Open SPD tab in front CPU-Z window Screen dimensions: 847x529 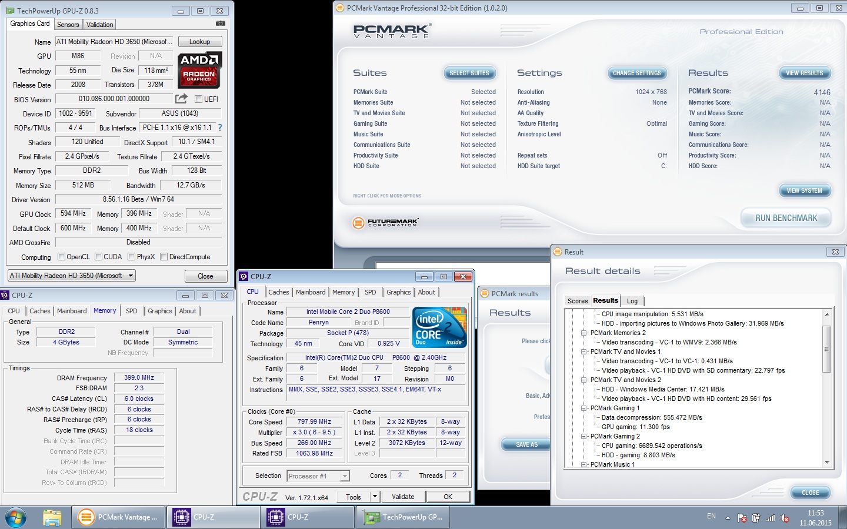point(370,292)
